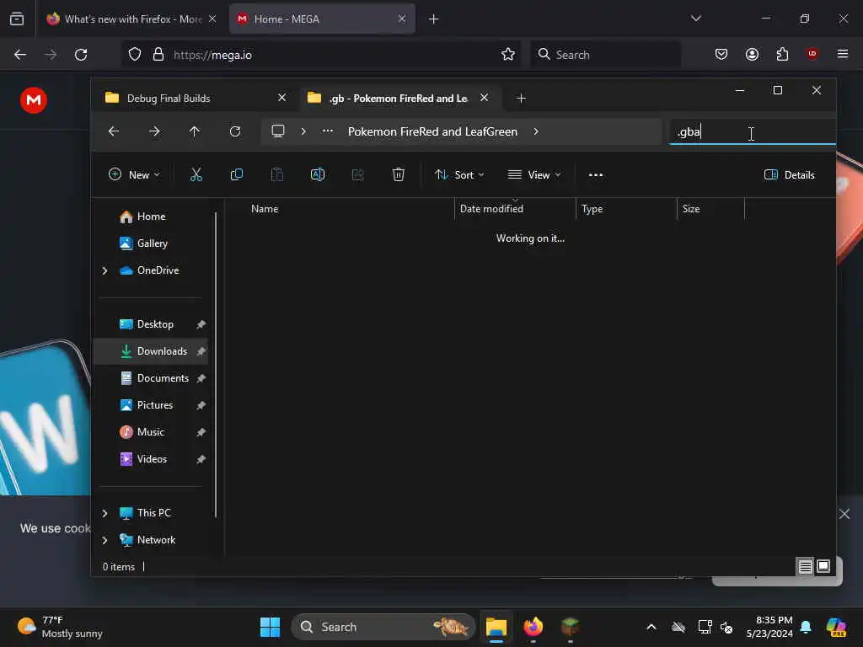Click the Firefox URL bar showing mega.io
Image resolution: width=863 pixels, height=647 pixels.
(x=322, y=55)
